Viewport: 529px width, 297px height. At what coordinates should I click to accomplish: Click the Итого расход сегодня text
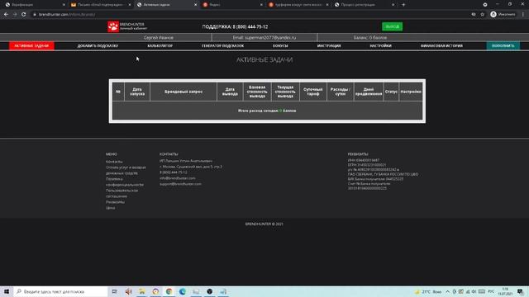pyautogui.click(x=267, y=111)
